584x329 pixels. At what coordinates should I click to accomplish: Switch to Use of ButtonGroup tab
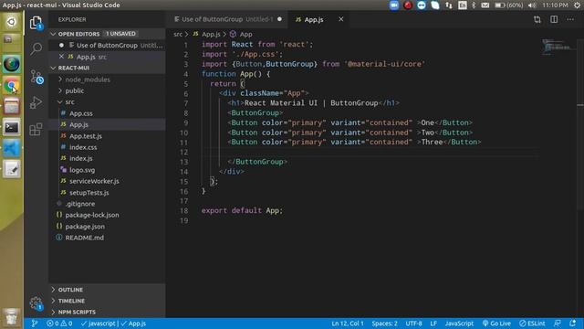pos(227,19)
